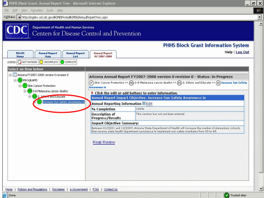
Task: Collapse the PROGRAMS tree node
Action: (15, 80)
